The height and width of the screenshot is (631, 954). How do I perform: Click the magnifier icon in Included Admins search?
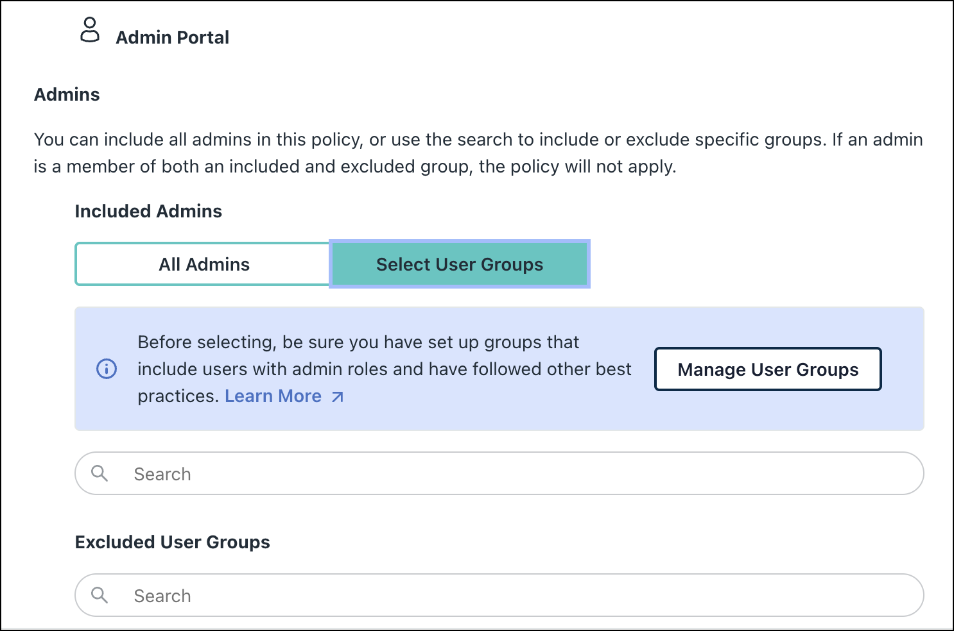100,473
